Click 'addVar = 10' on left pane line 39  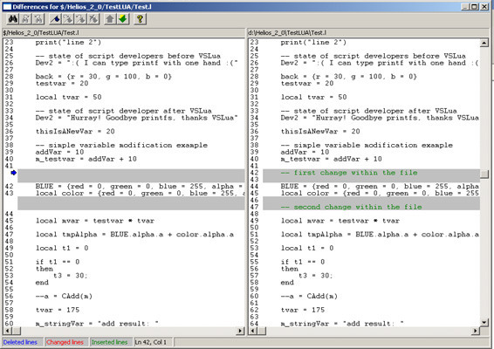tap(59, 152)
